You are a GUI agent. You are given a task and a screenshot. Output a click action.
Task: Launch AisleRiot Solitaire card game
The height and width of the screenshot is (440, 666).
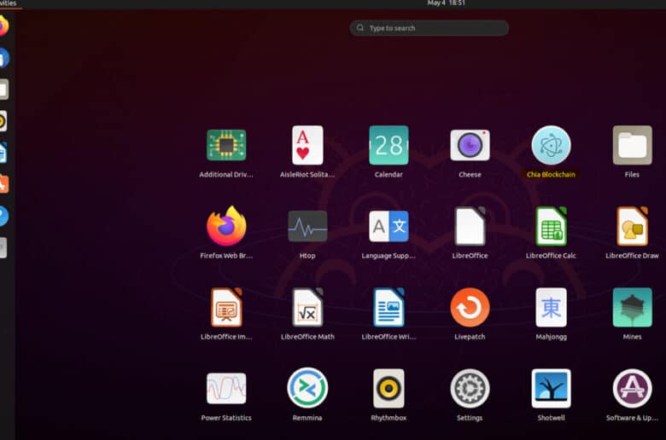(x=307, y=146)
